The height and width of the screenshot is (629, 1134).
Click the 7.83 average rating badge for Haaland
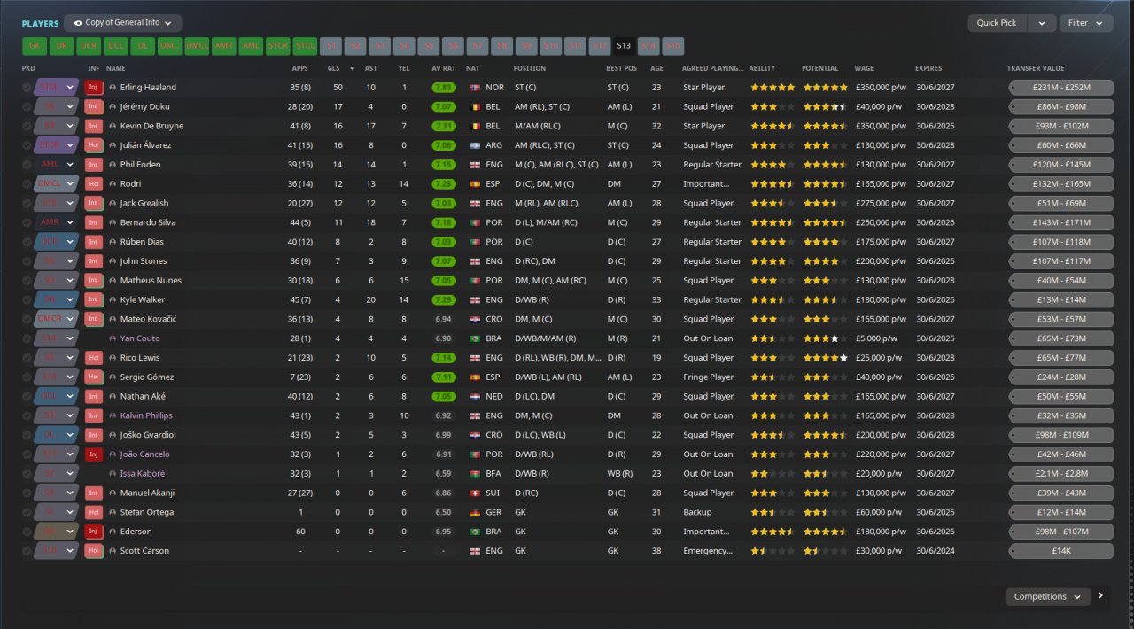tap(444, 88)
